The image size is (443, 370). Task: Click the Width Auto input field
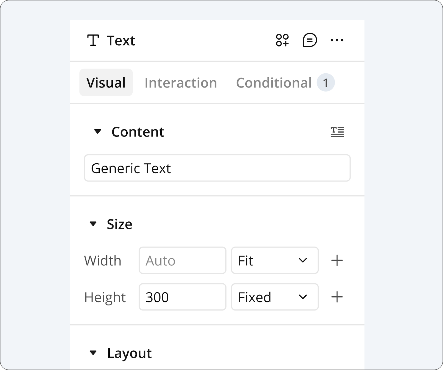pyautogui.click(x=182, y=260)
